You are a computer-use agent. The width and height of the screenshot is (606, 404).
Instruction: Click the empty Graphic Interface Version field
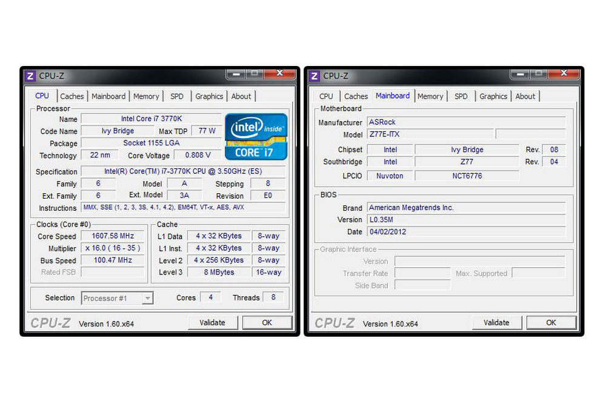coord(479,262)
